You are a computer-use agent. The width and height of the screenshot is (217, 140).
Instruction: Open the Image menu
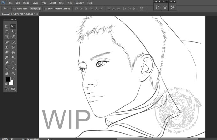tap(26, 3)
